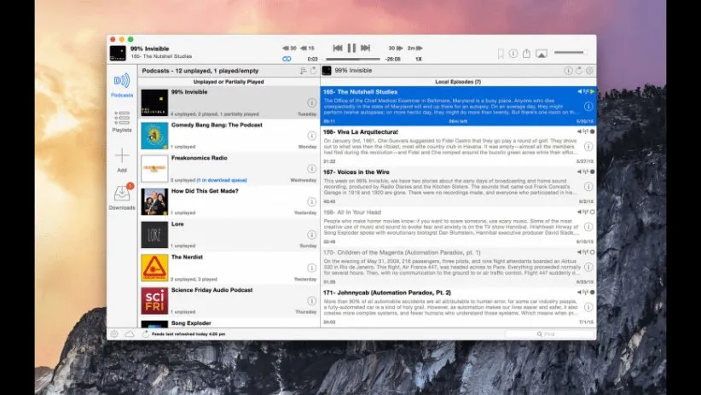Click the AirPlay icon in toolbar

click(x=542, y=53)
